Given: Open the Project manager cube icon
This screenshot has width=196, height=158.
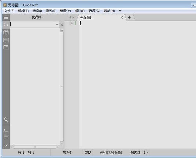Looking at the screenshot, I should click(6, 32).
